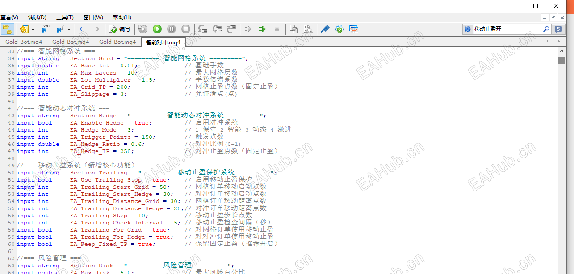This screenshot has width=574, height=274.
Task: Start debugging with the green play icon
Action: [x=157, y=29]
